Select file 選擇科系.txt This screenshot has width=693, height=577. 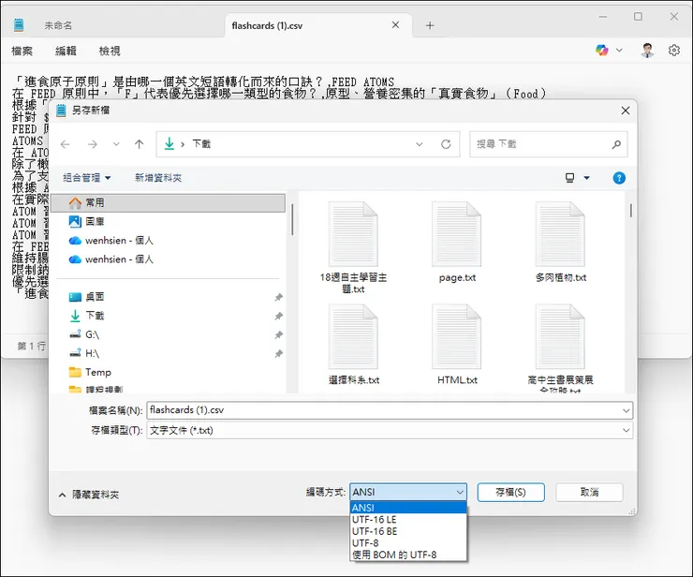[353, 344]
